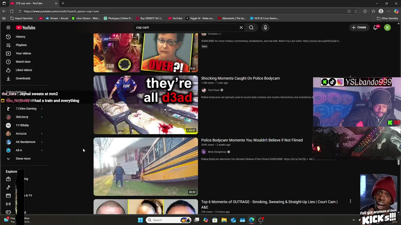Open YouTube notifications bell
This screenshot has width=401, height=225.
[376, 27]
